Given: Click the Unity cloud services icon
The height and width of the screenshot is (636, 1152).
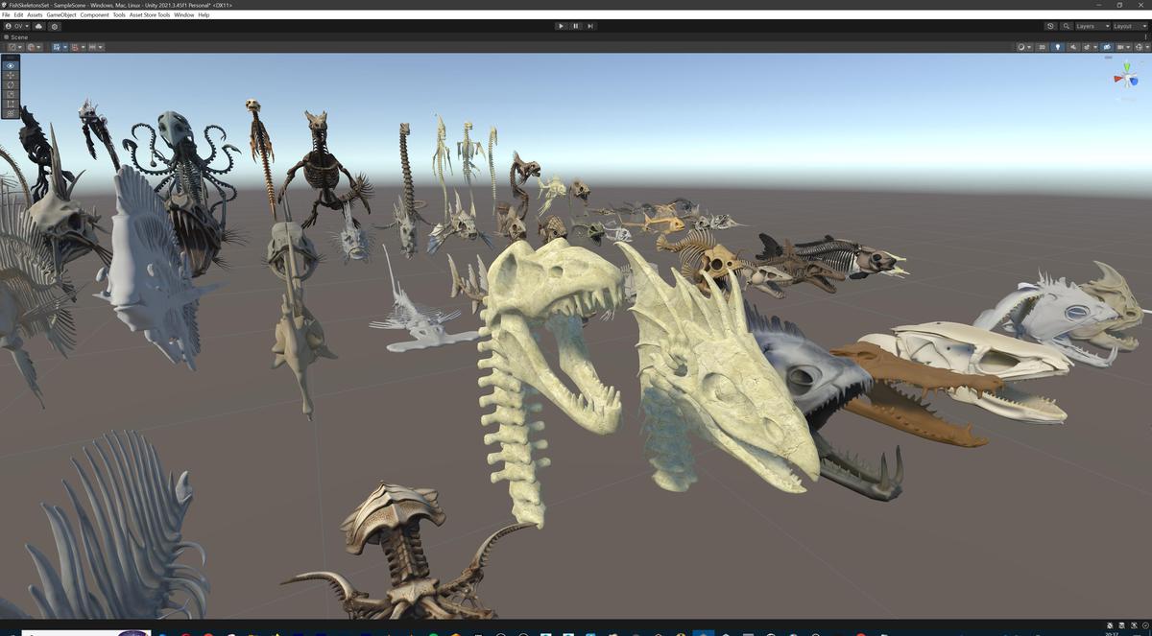Looking at the screenshot, I should 38,26.
